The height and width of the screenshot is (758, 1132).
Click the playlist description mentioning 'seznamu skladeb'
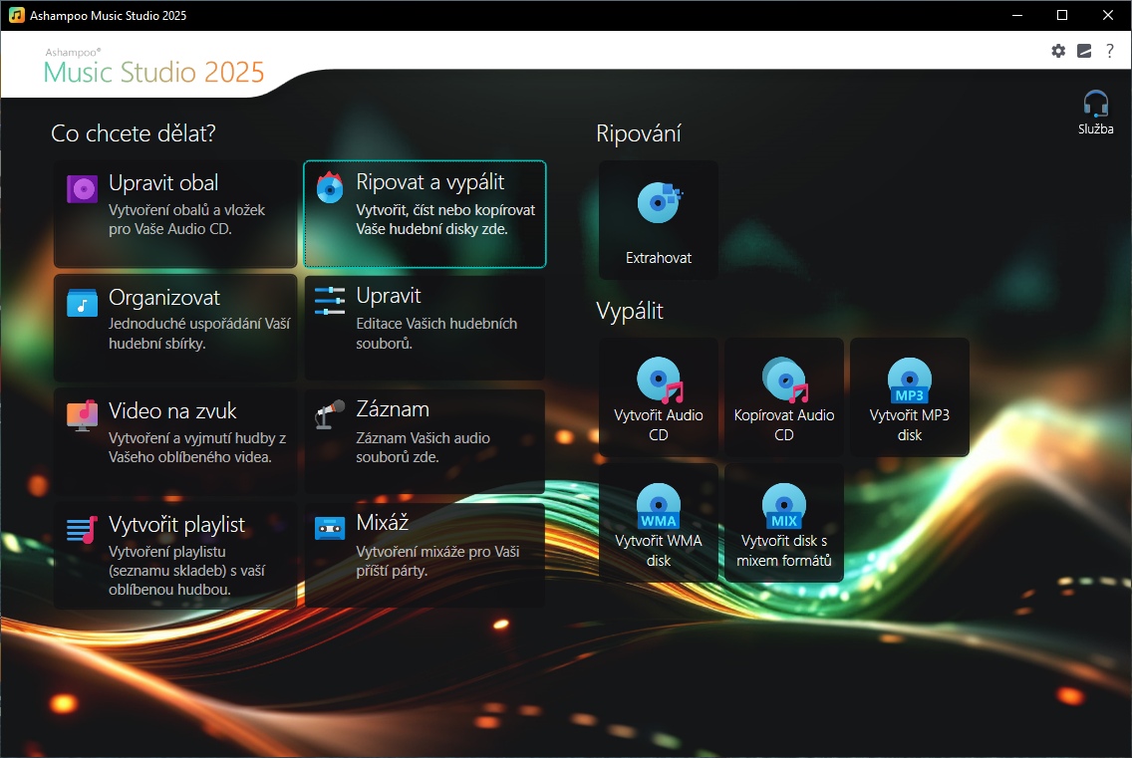(186, 571)
